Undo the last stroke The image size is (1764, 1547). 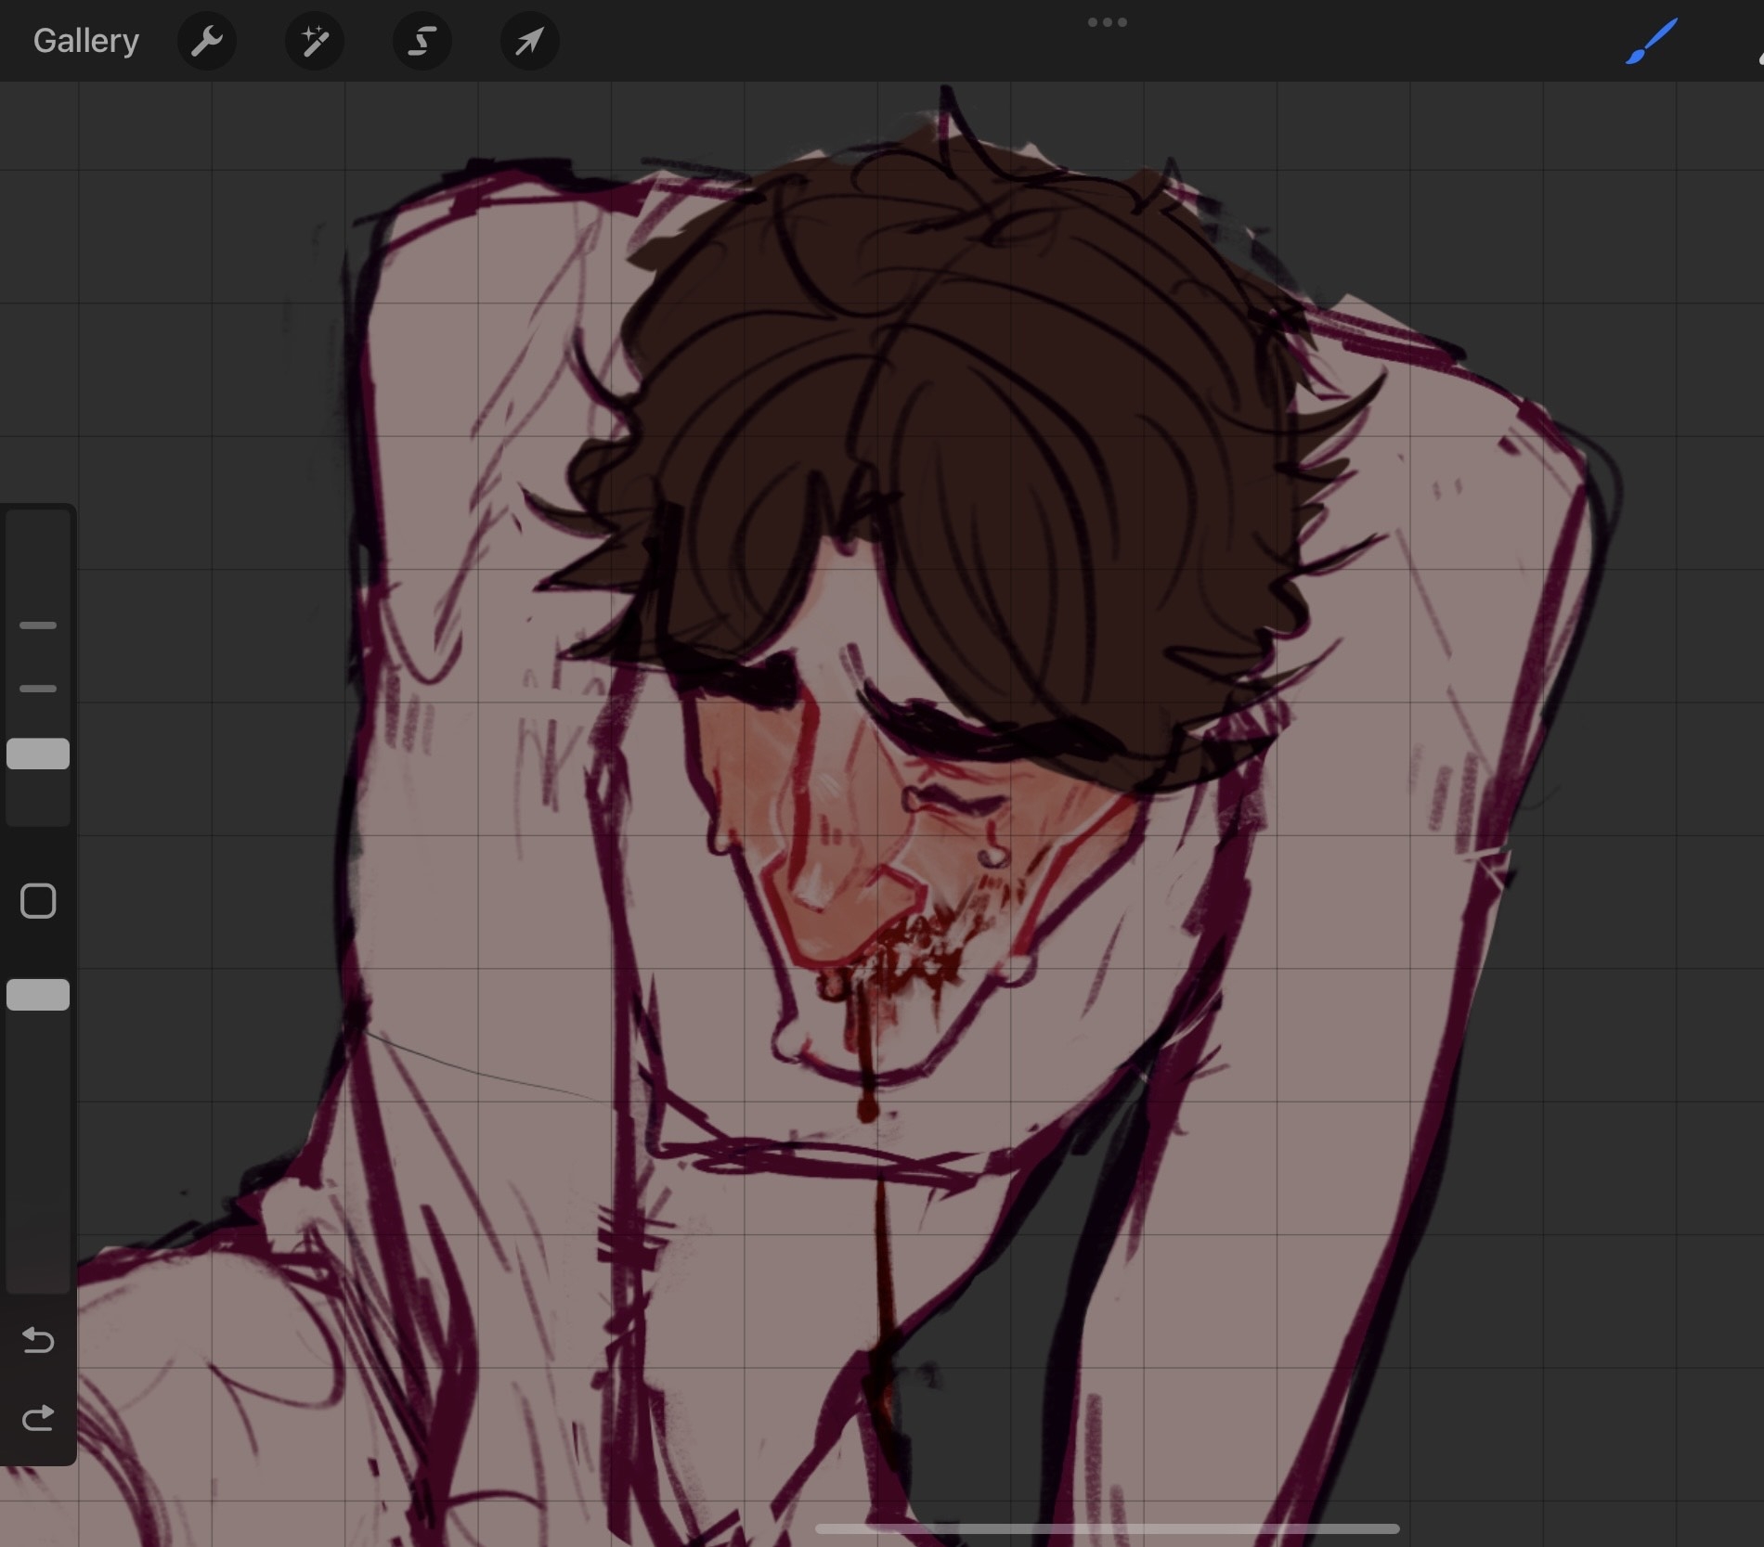click(38, 1340)
